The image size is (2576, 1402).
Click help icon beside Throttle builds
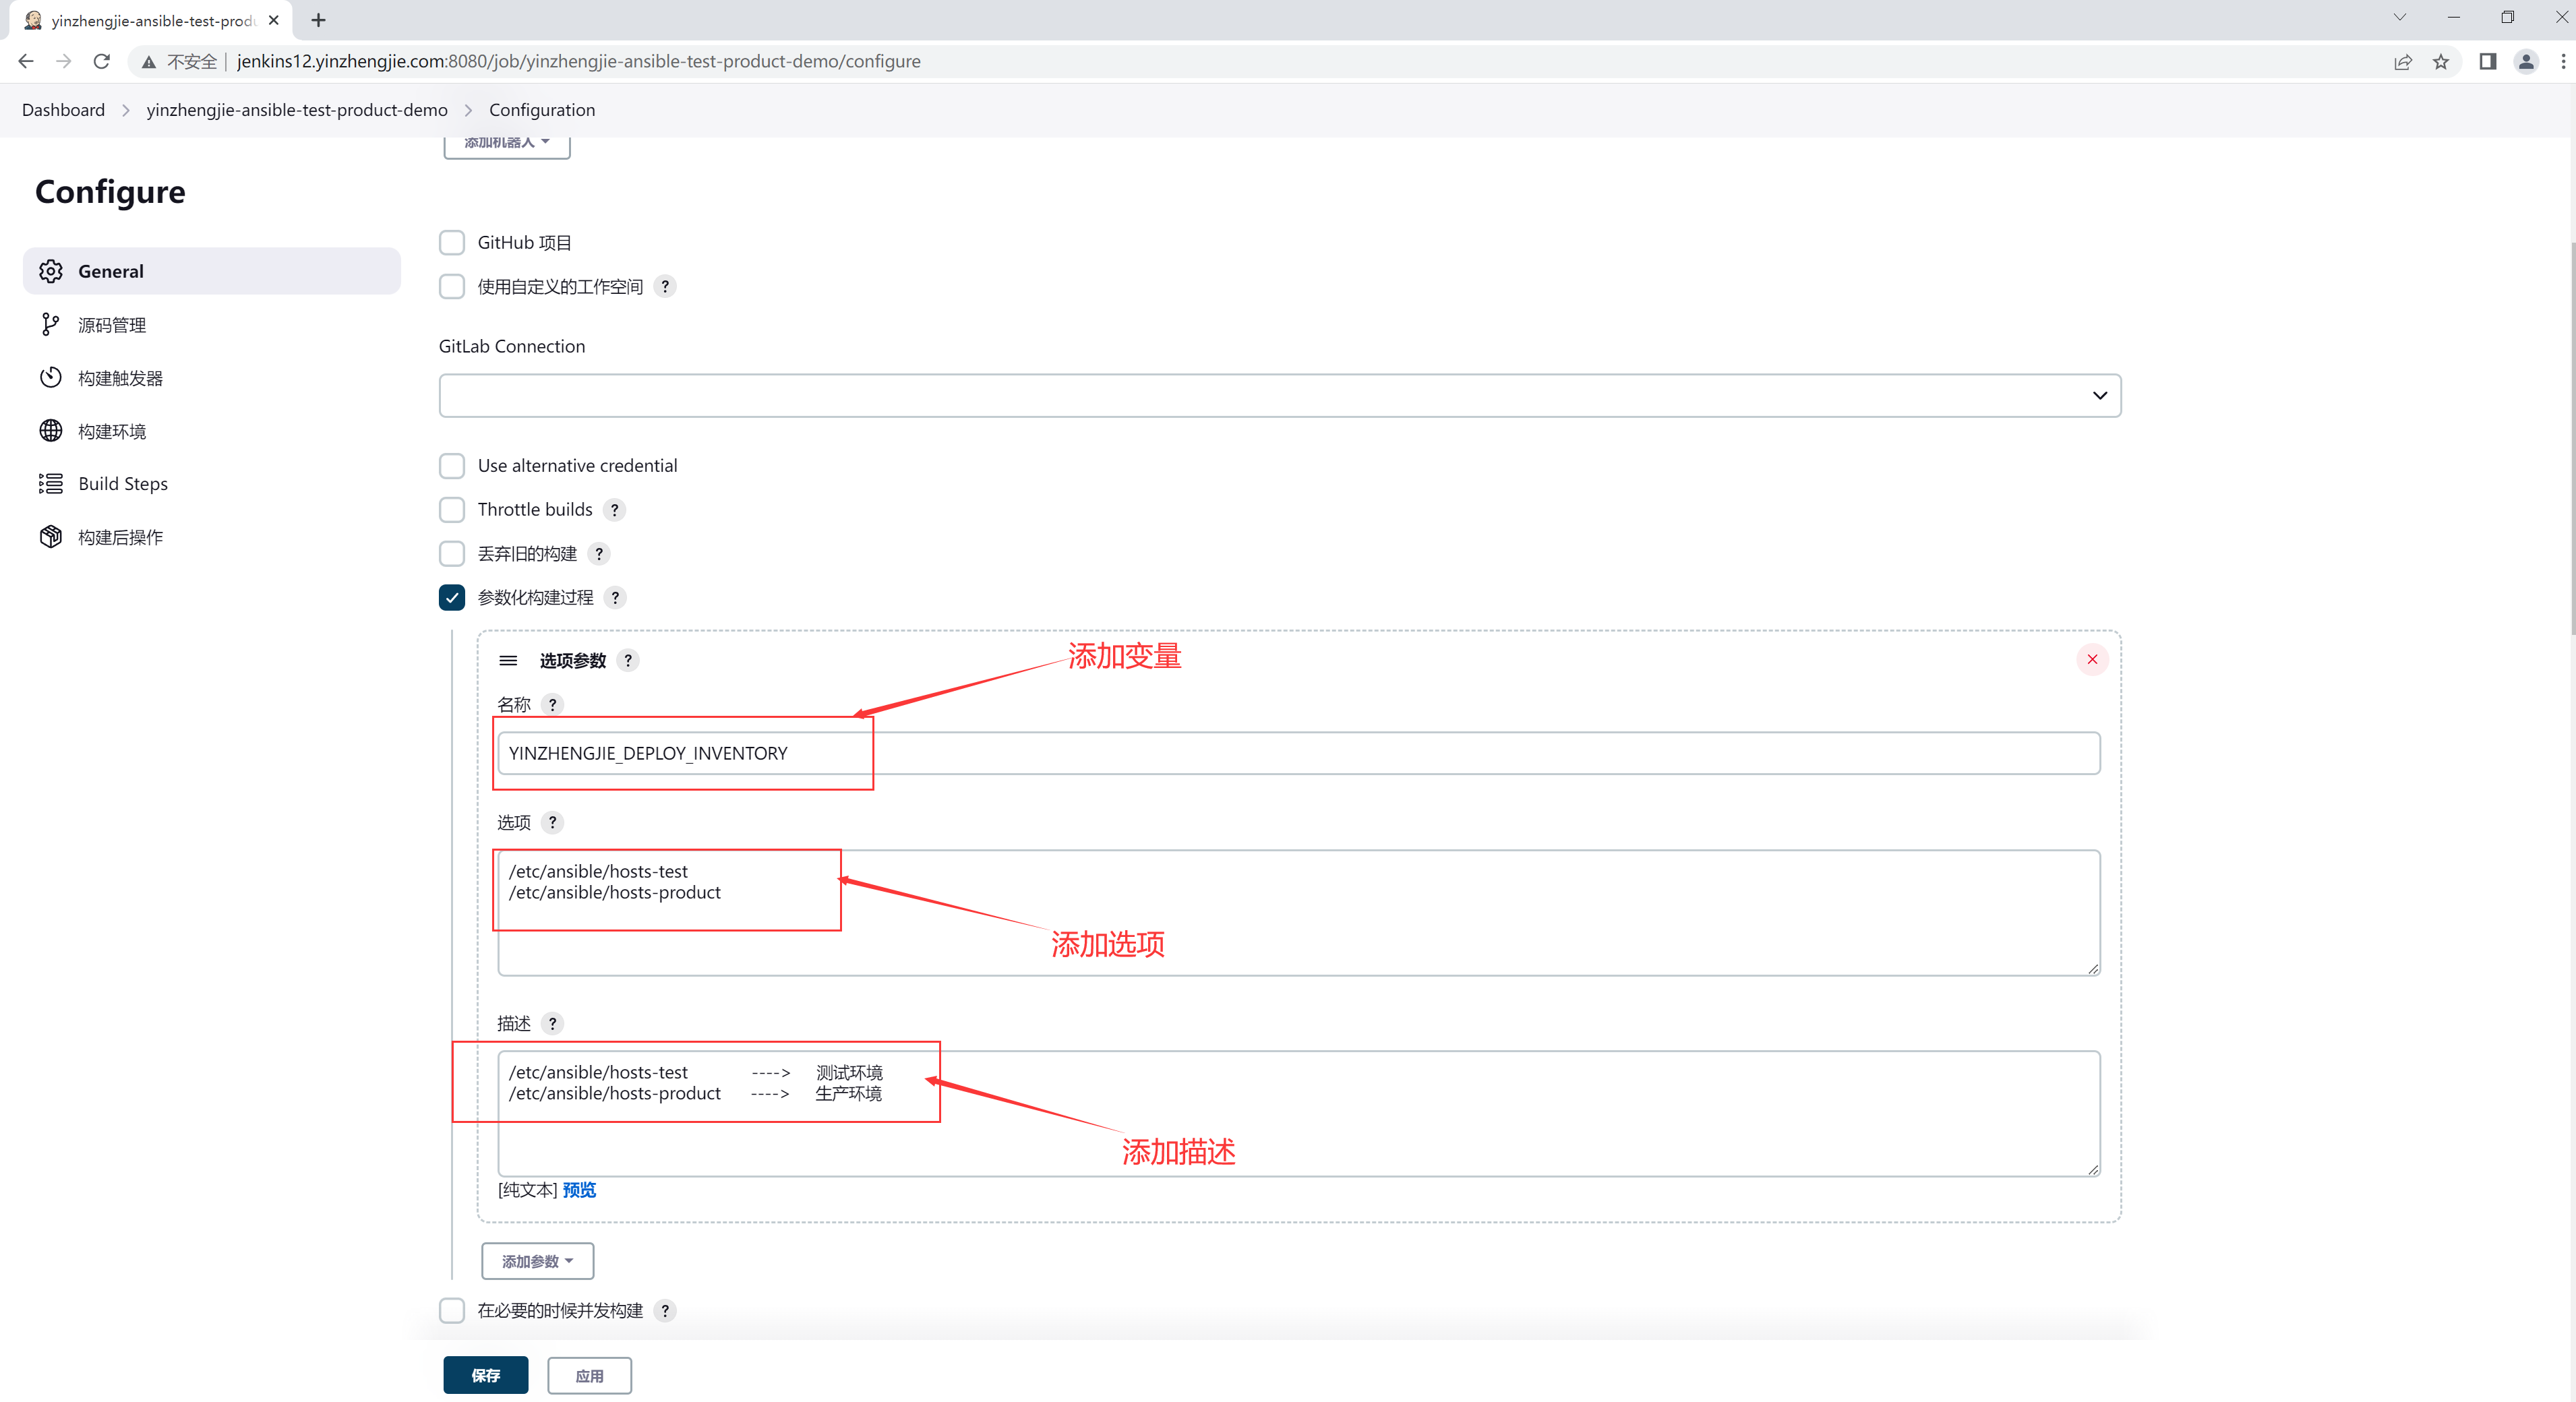(615, 509)
